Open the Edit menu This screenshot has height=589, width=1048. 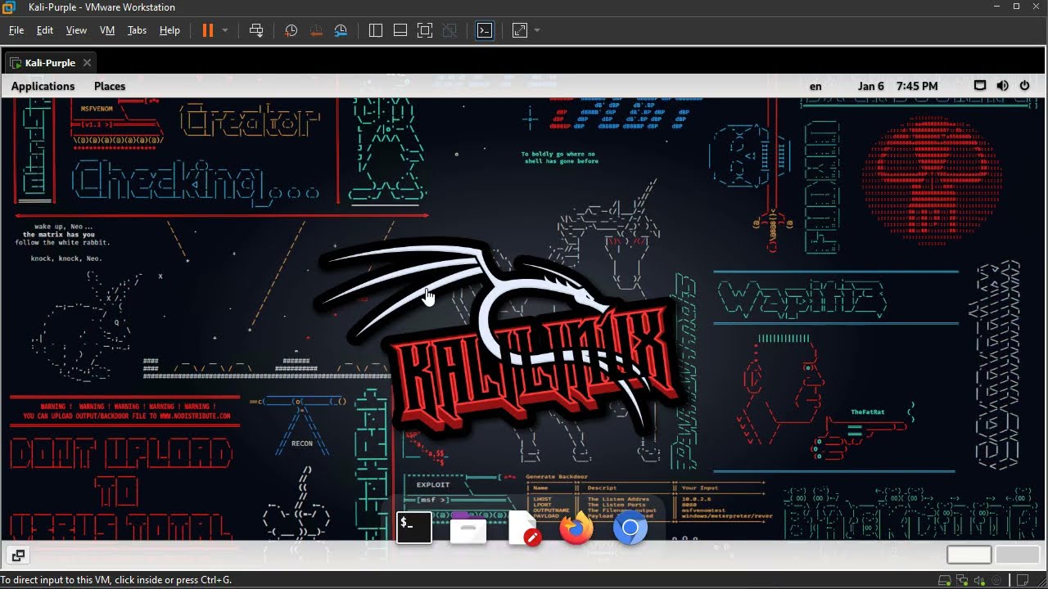[45, 30]
